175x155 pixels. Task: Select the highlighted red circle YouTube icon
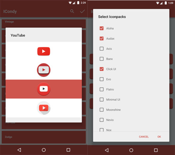tap(44, 89)
